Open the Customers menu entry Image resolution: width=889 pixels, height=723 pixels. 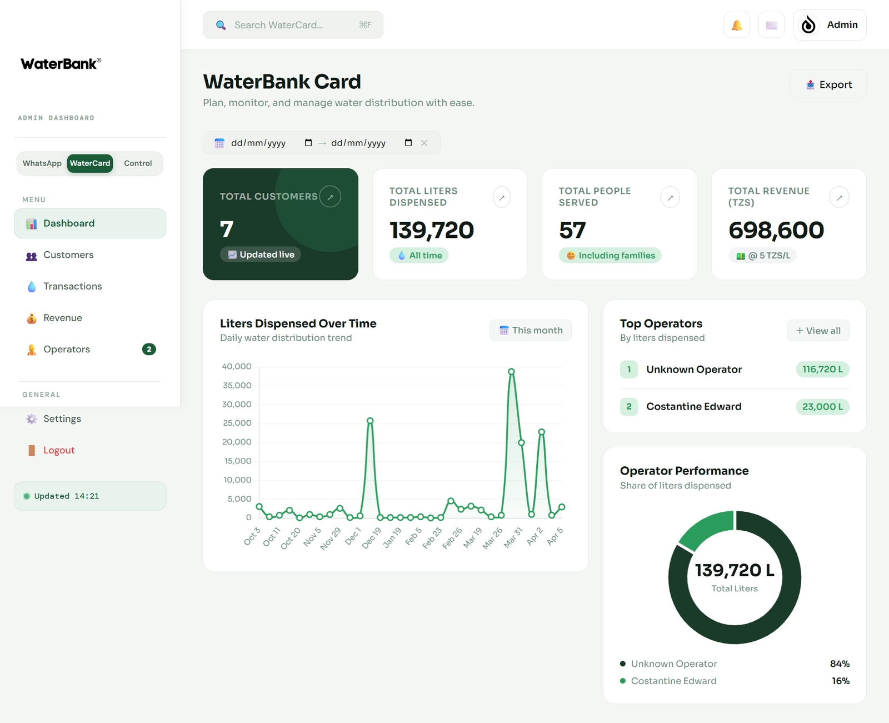pyautogui.click(x=68, y=255)
